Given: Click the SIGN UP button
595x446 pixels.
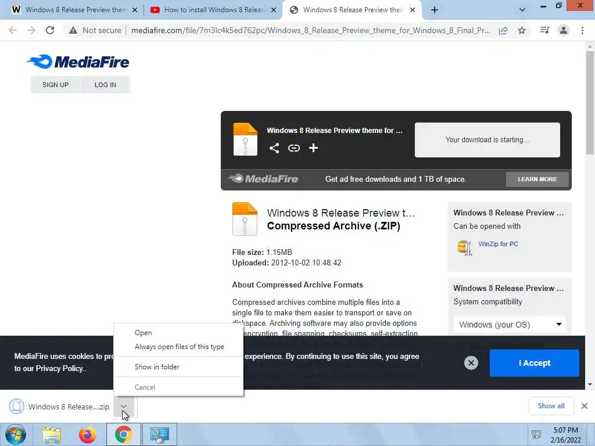Looking at the screenshot, I should click(x=55, y=85).
